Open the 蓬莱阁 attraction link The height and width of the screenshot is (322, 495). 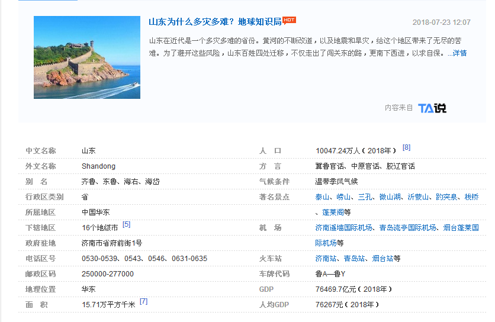(333, 212)
